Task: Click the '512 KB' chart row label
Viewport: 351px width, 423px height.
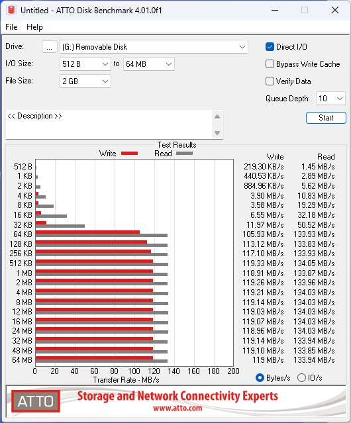Action: pos(21,263)
